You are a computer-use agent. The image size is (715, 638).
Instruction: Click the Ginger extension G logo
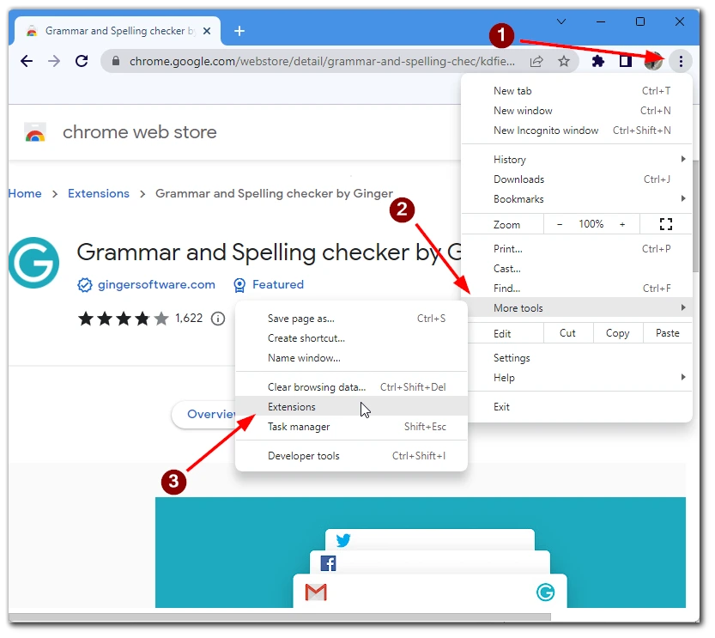[x=33, y=263]
